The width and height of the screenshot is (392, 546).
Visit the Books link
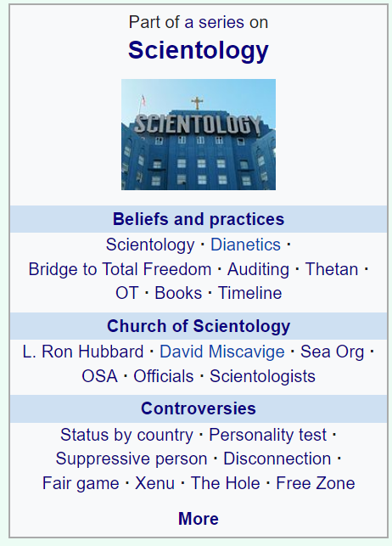[178, 293]
